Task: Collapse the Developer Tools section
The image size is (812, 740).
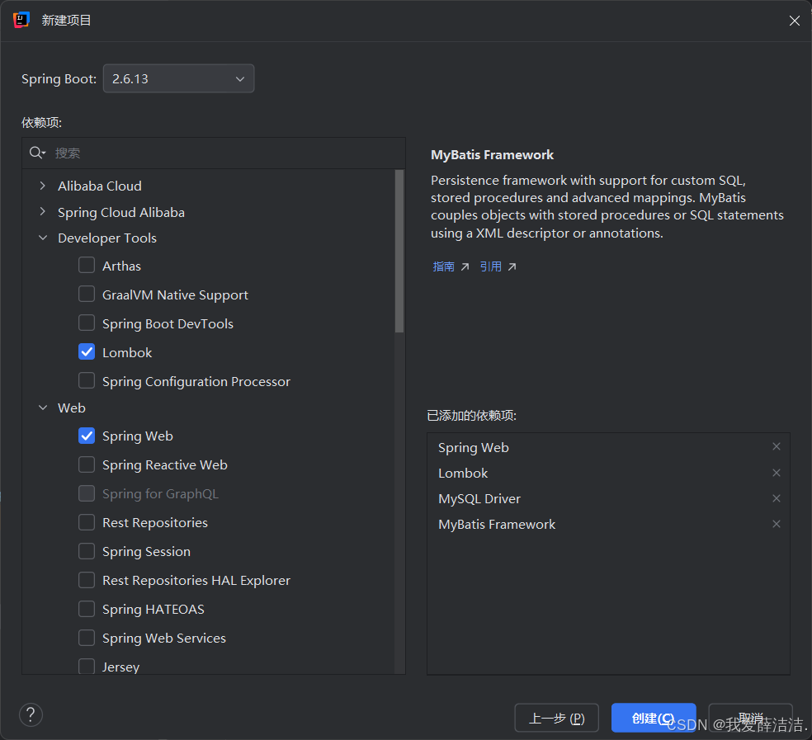Action: tap(43, 238)
